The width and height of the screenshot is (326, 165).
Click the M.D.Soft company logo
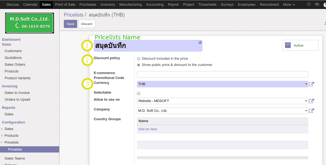click(x=30, y=23)
